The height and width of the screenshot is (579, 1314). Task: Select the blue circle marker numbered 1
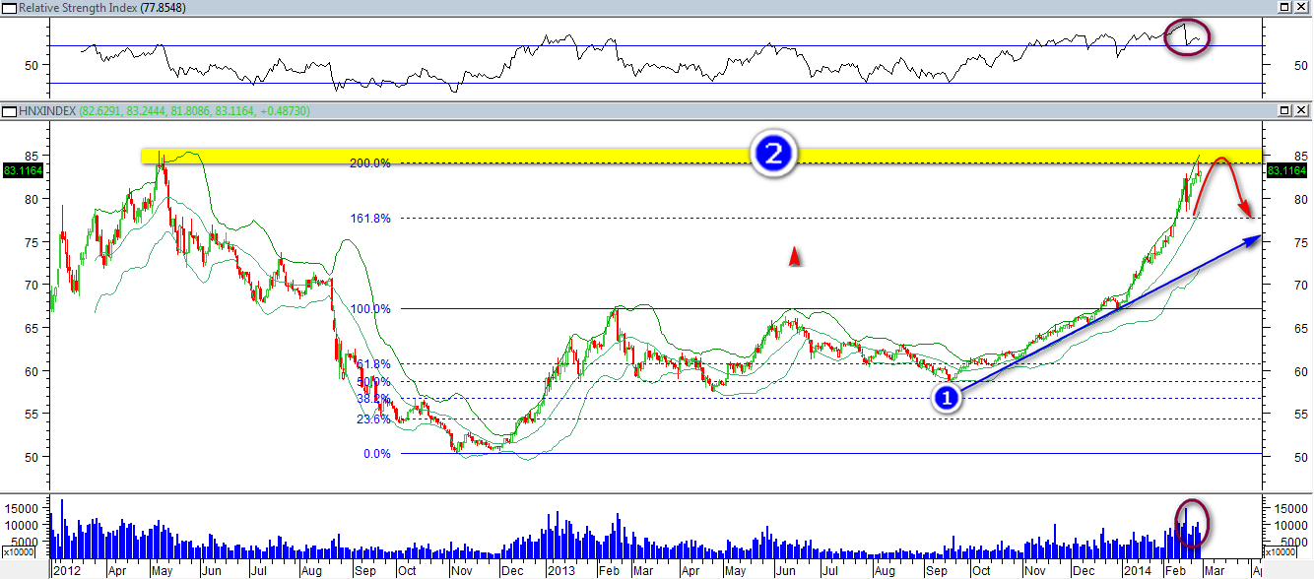click(944, 398)
